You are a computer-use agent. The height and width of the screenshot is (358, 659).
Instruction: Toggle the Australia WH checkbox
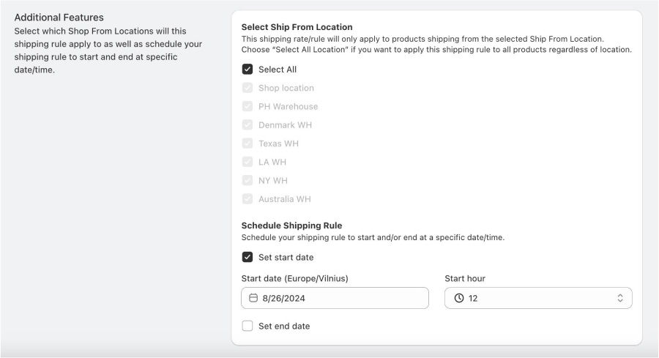point(247,198)
